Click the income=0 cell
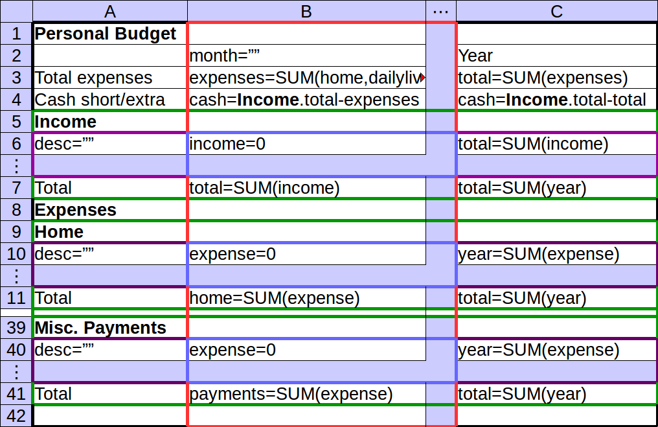The image size is (658, 427). click(306, 144)
